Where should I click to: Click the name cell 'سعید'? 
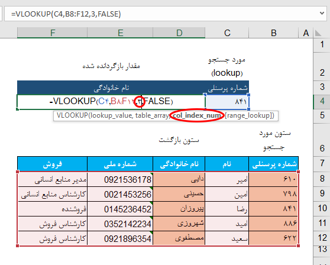click(x=227, y=238)
